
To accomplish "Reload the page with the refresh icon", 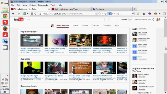I will tap(105, 14).
